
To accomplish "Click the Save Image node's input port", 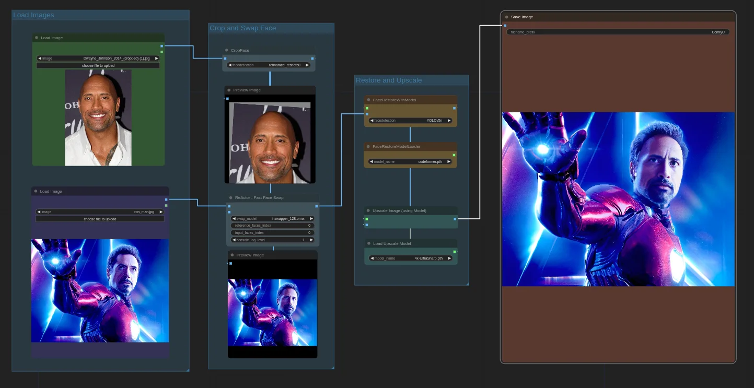I will point(505,25).
